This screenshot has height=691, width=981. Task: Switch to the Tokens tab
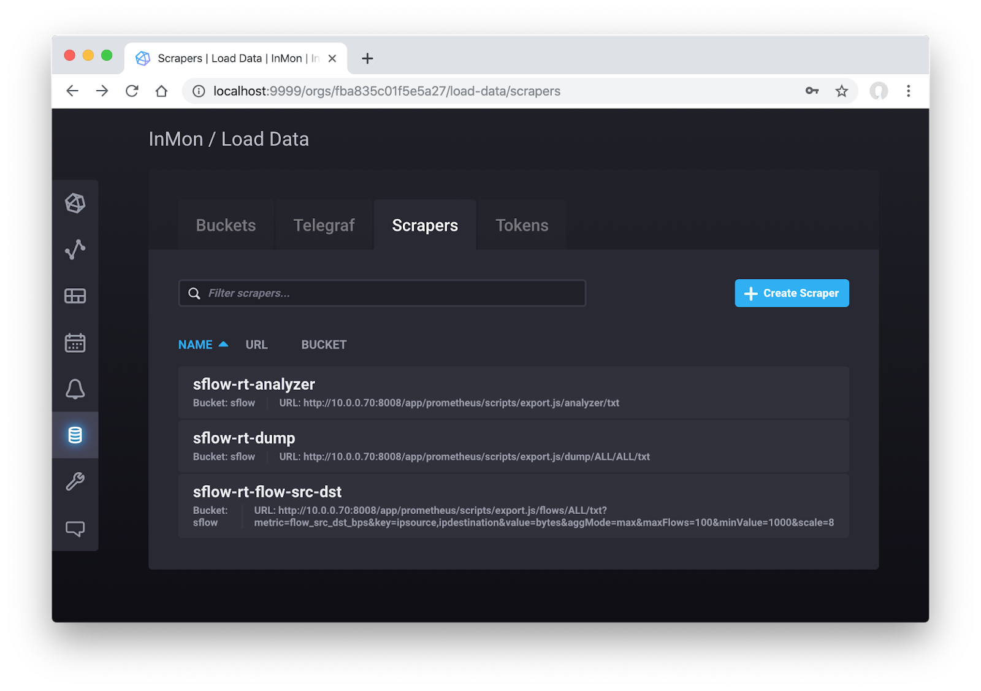pos(522,225)
